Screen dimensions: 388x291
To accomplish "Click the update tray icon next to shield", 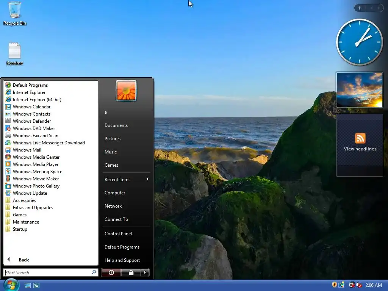I will [341, 285].
